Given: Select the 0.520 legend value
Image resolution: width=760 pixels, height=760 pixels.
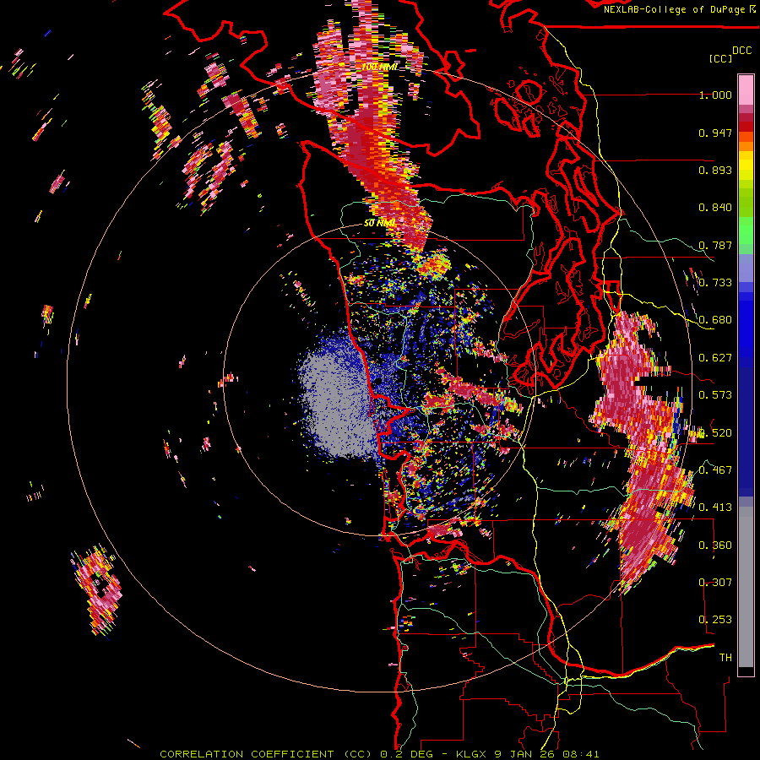Looking at the screenshot, I should [x=715, y=432].
